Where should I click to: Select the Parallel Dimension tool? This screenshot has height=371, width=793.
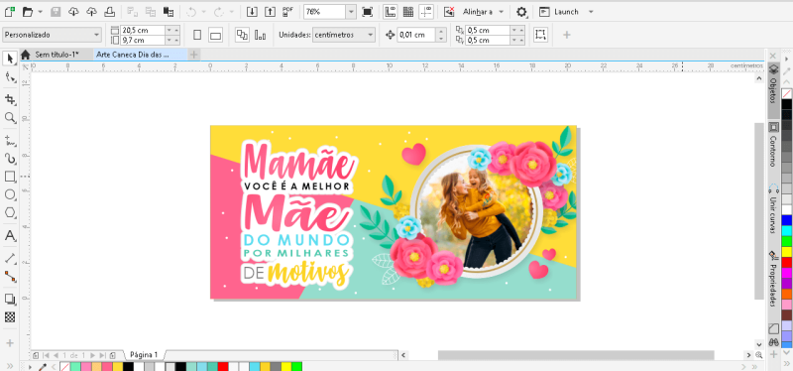[10, 258]
